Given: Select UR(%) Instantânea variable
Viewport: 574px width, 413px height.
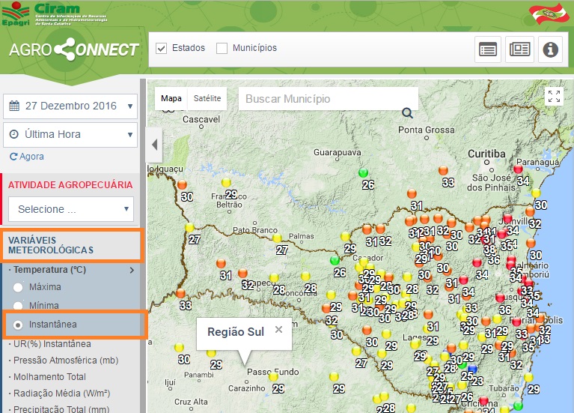Looking at the screenshot, I should point(52,344).
